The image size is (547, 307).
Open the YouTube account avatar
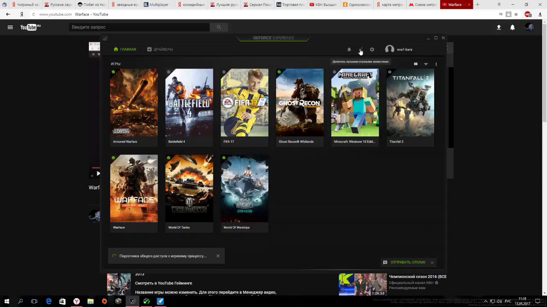(529, 27)
